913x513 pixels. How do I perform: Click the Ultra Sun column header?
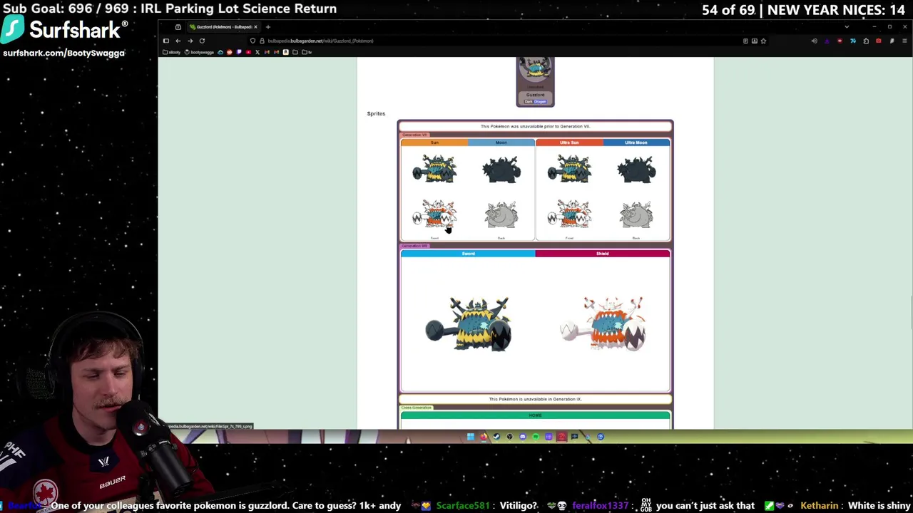coord(569,142)
